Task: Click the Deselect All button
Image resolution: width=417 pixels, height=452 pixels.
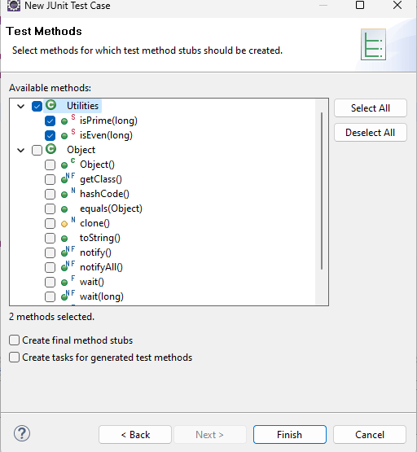Action: [x=371, y=133]
